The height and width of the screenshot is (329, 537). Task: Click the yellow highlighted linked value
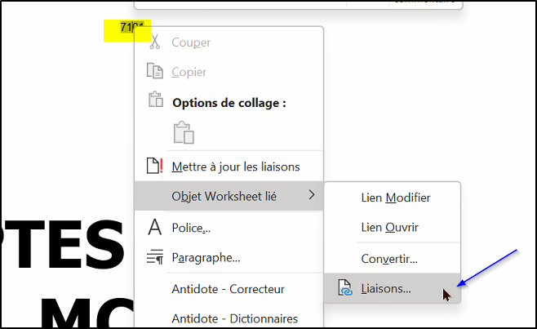[x=127, y=30]
